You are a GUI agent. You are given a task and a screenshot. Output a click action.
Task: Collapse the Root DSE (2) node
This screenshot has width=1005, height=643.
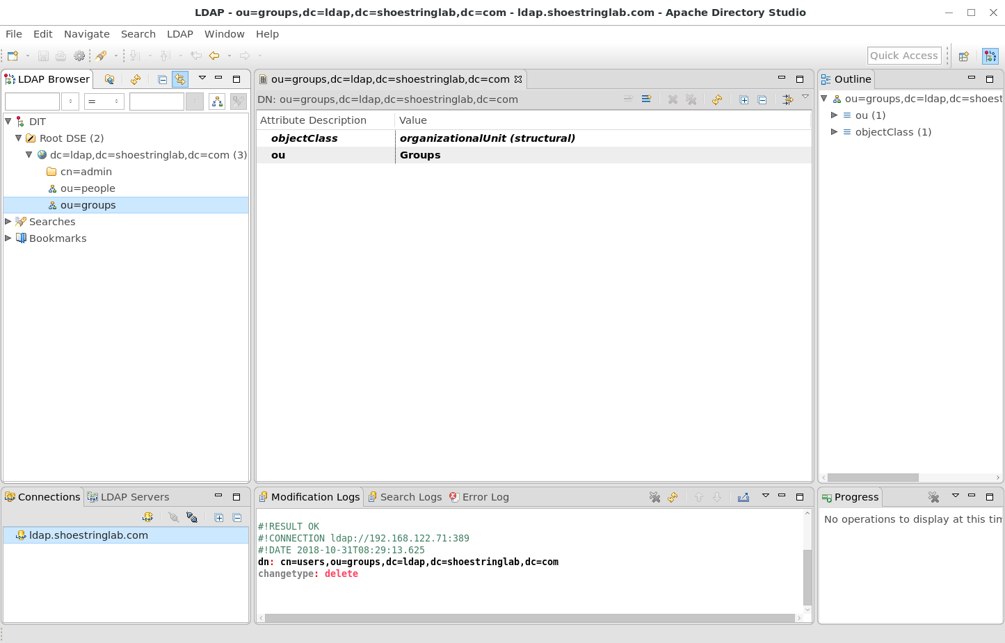click(x=19, y=138)
